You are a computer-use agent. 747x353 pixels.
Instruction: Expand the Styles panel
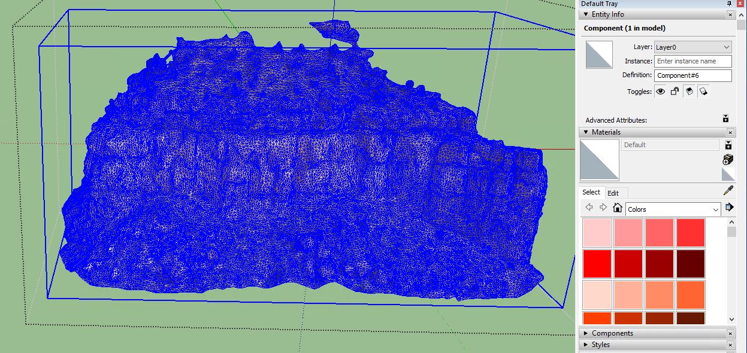tap(586, 345)
